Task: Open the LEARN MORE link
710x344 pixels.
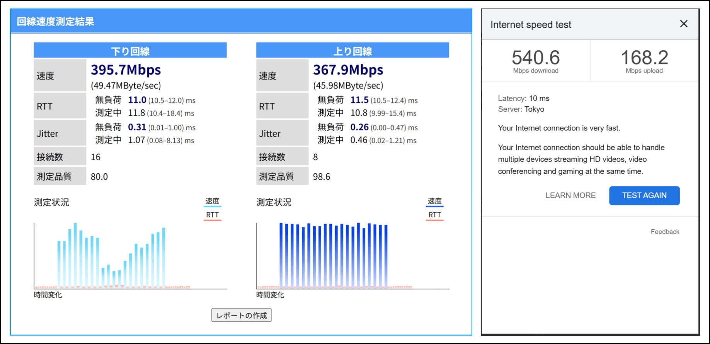Action: (x=570, y=195)
